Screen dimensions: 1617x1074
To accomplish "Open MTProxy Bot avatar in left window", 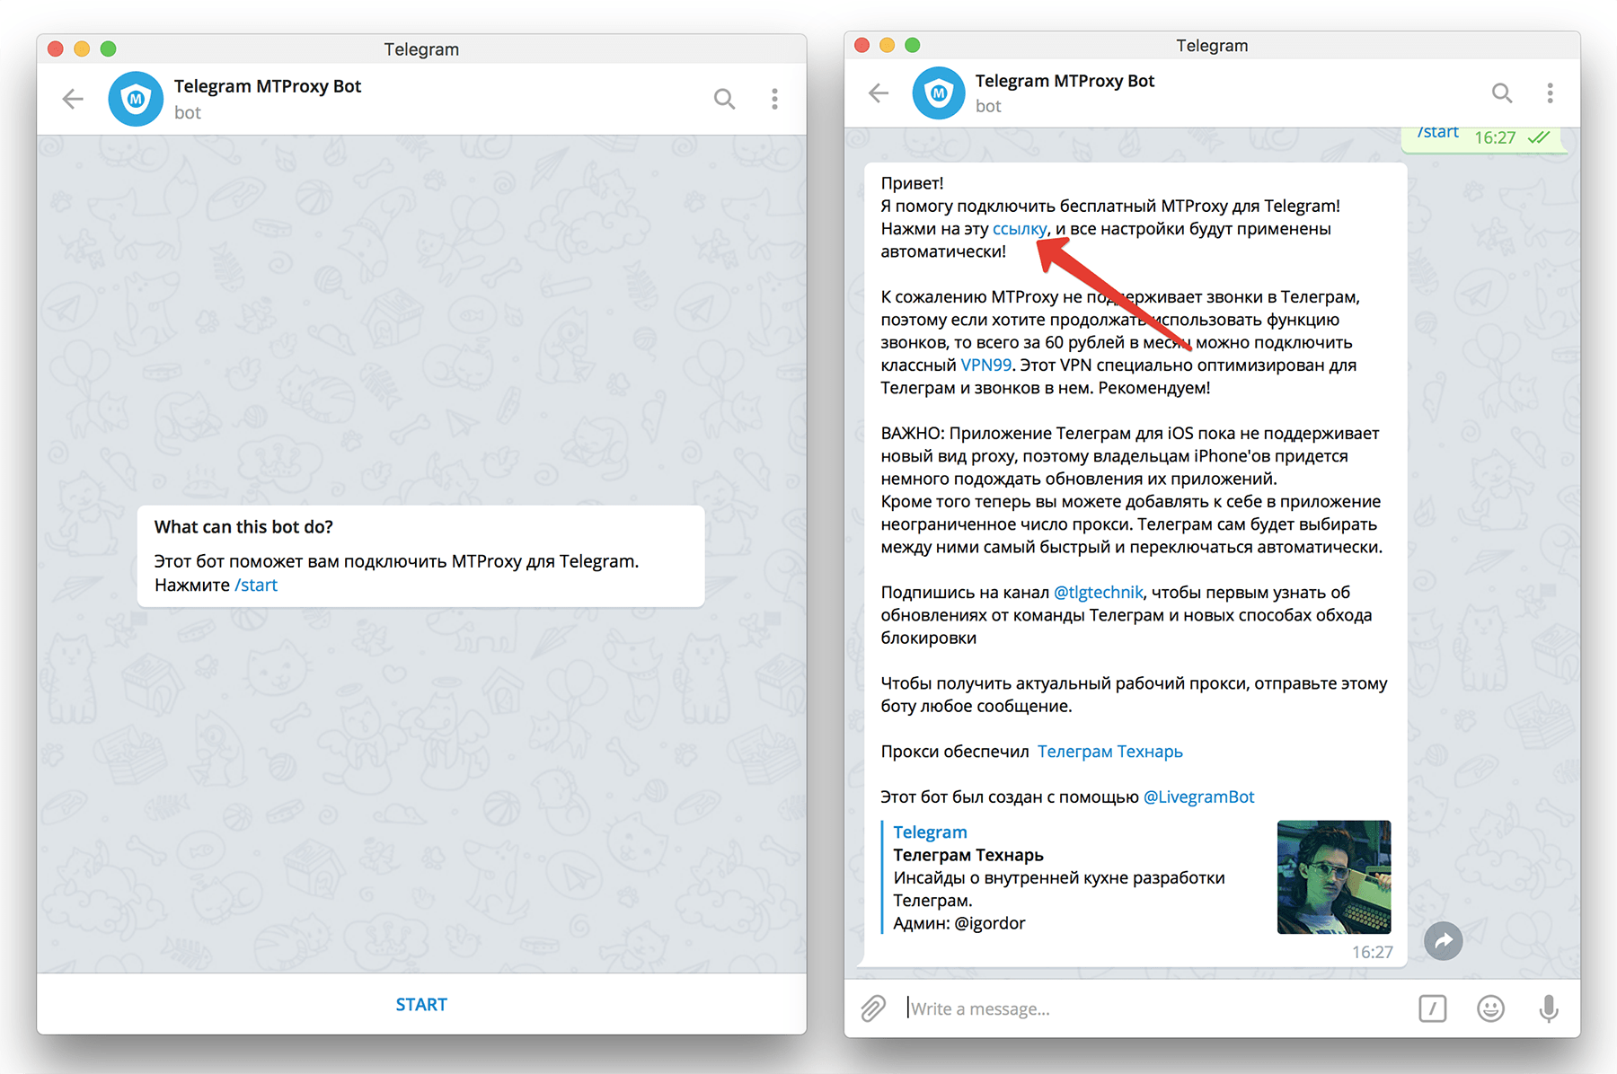I will click(136, 99).
